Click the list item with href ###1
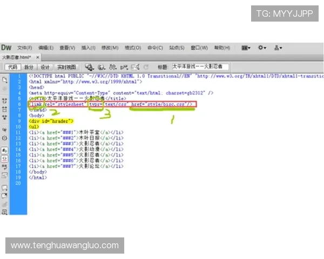Image resolution: width=324 pixels, height=259 pixels. (x=76, y=132)
